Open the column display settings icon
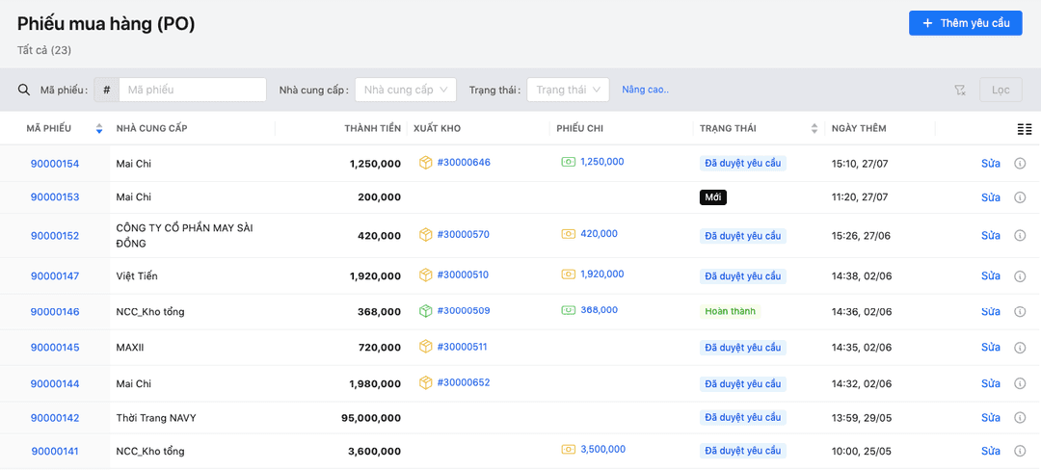Screen dimensions: 1041x470 pyautogui.click(x=1024, y=129)
